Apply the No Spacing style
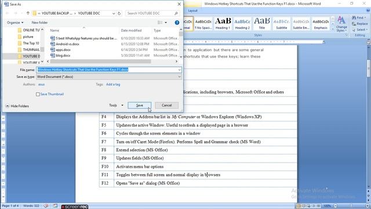Image resolution: width=371 pixels, height=209 pixels. [x=203, y=23]
